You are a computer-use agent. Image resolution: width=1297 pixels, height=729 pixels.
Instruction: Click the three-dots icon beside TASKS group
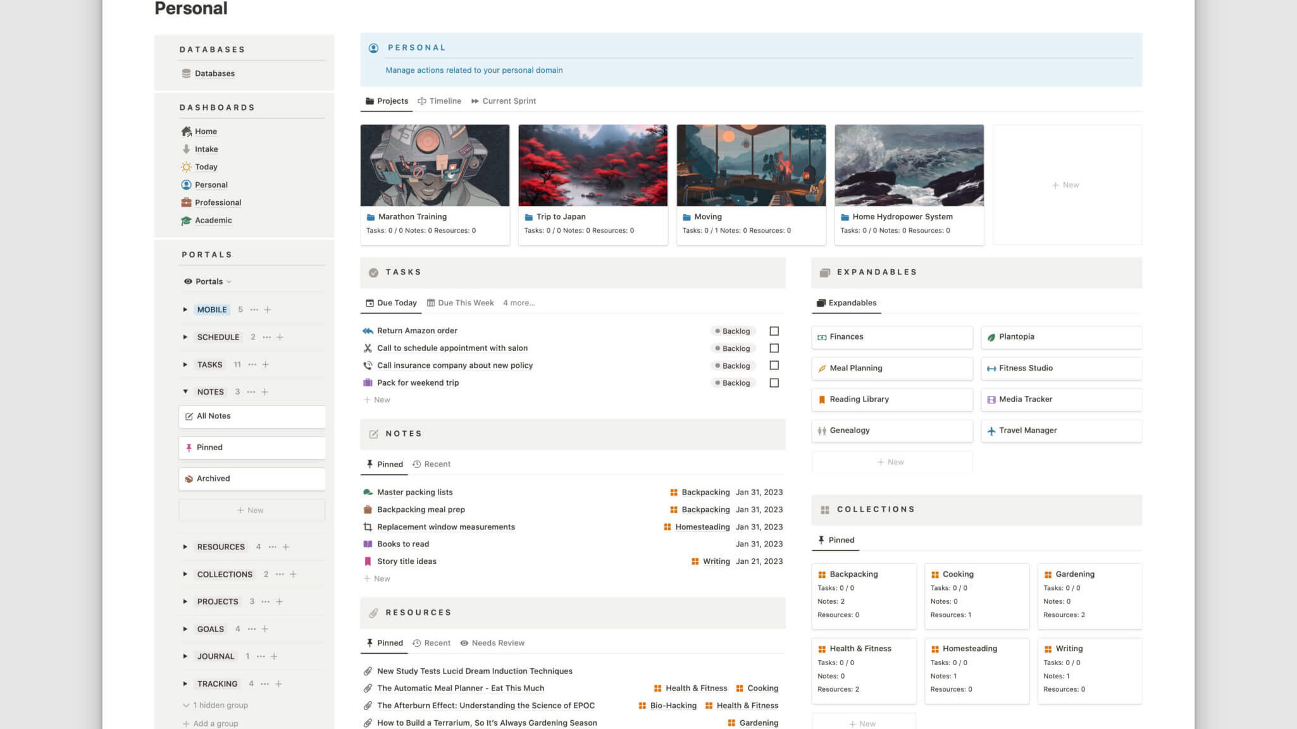click(x=252, y=365)
